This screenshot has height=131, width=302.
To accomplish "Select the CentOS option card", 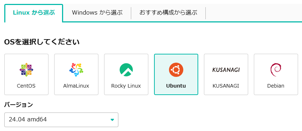I will point(26,74).
